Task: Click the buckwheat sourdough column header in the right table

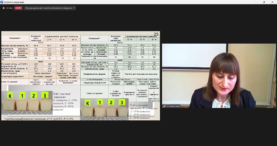Action: pyautogui.click(x=141, y=36)
